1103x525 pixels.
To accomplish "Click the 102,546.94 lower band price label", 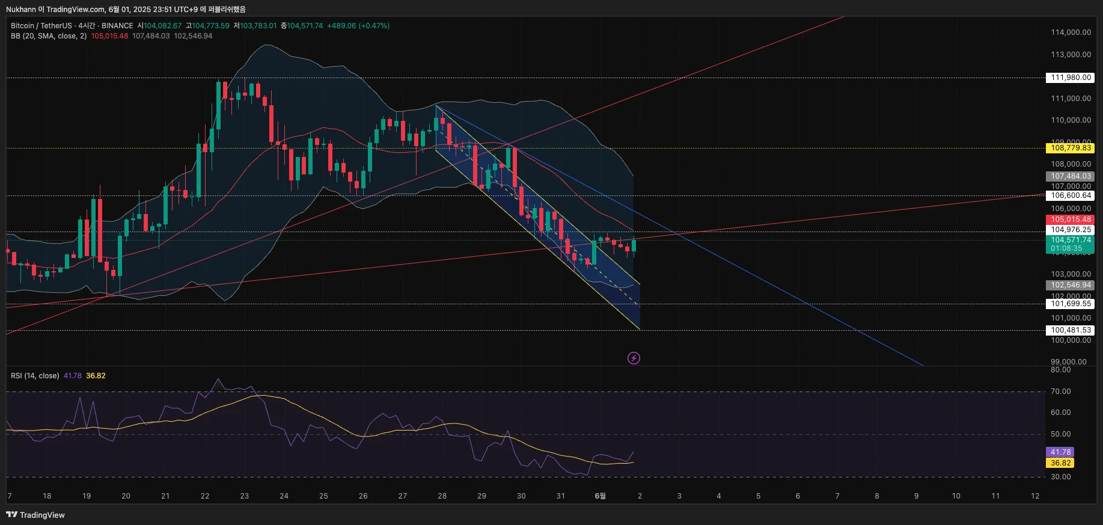I will click(1070, 285).
